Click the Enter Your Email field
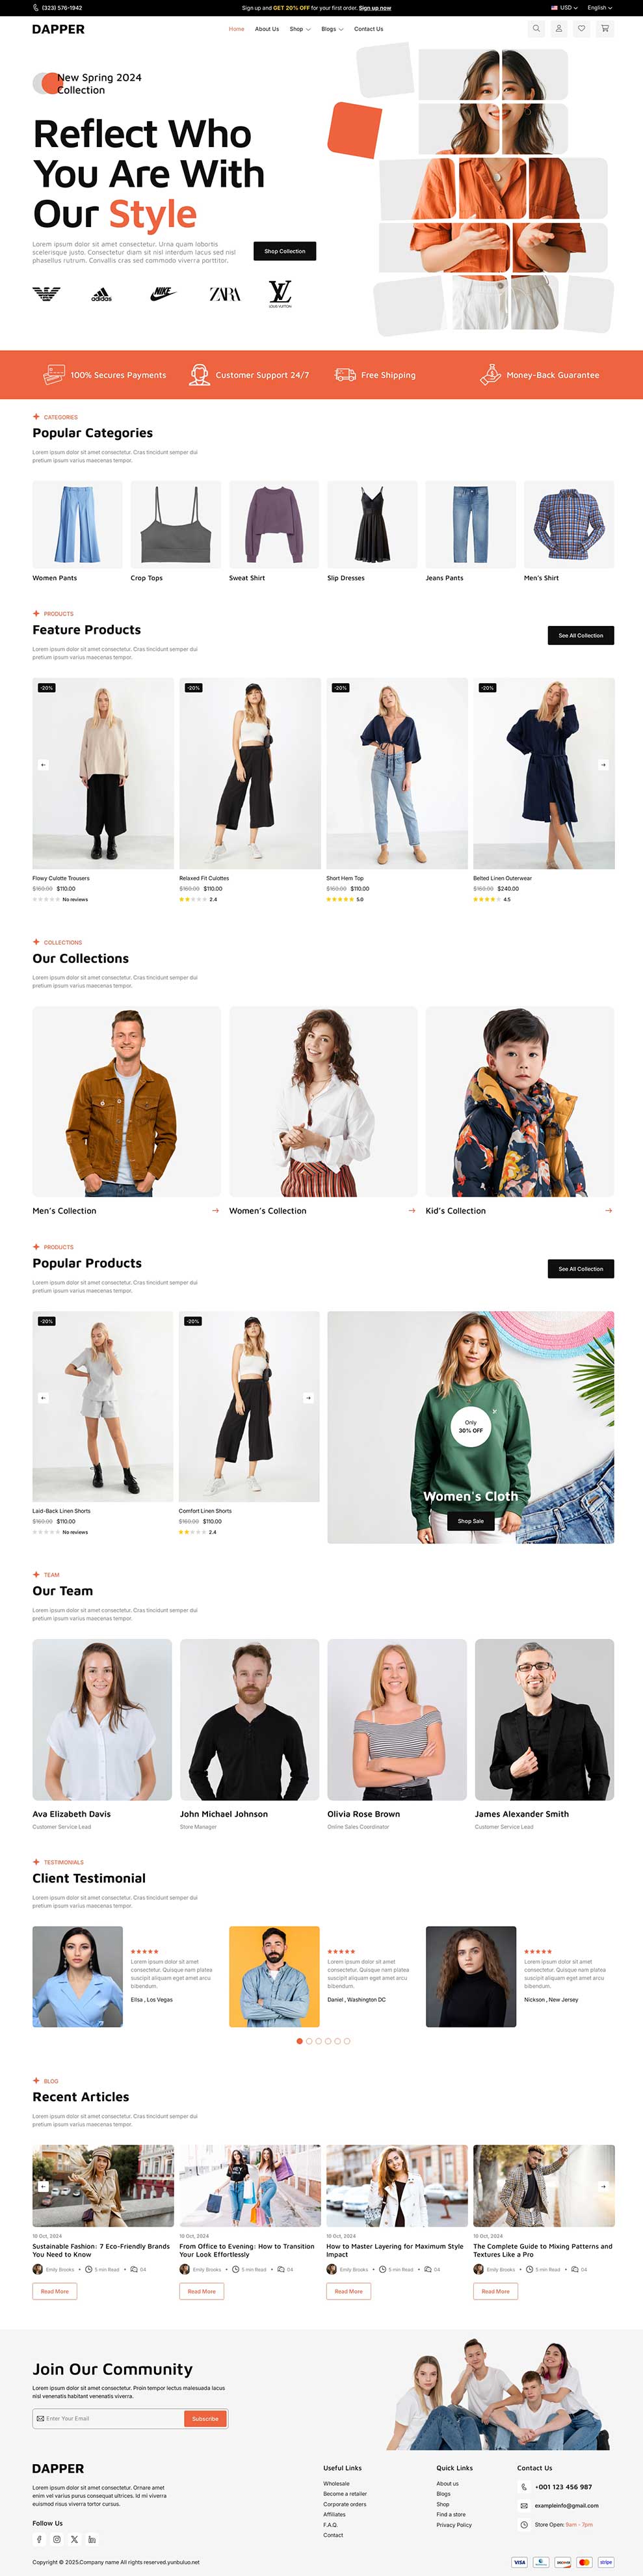The width and height of the screenshot is (643, 2576). [x=109, y=2417]
